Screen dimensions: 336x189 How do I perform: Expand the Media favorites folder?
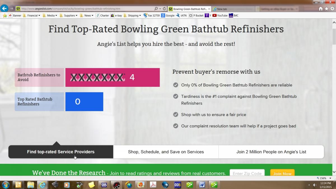point(50,15)
